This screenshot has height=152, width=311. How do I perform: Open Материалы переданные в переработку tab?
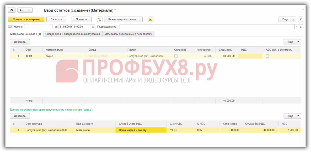128,34
